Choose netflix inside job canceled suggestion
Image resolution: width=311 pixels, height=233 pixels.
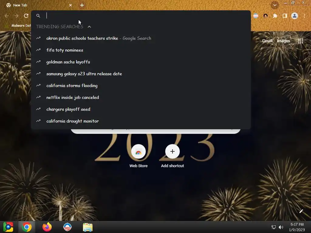(141, 97)
